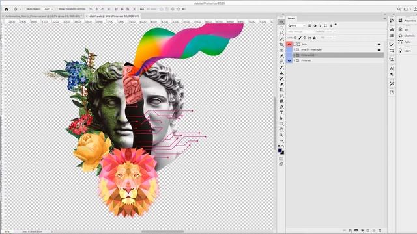The image size is (417, 234).
Task: Hide the top layer with red eye
Action: (x=289, y=44)
